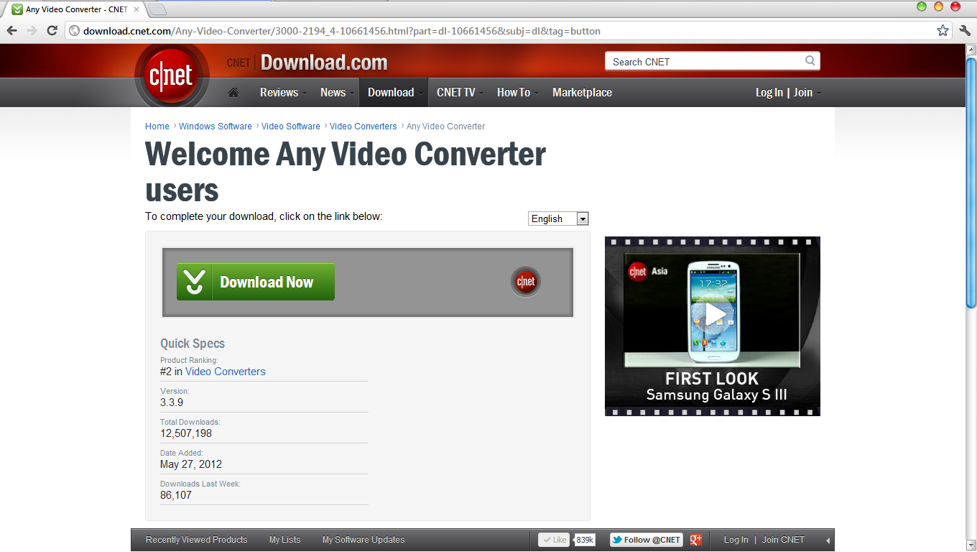This screenshot has height=552, width=977.
Task: Click the green download arrow icon
Action: click(x=194, y=282)
